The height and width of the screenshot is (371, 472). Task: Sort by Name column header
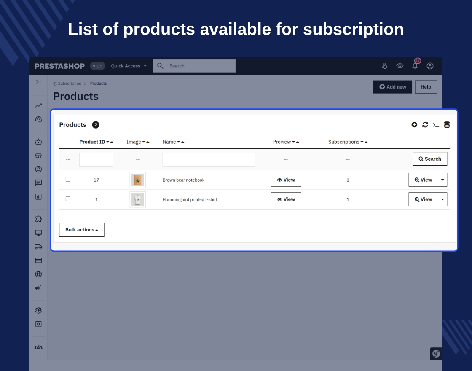tap(173, 142)
